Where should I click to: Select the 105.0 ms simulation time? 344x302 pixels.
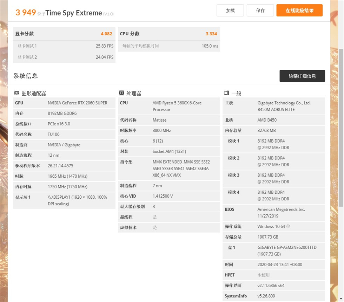click(x=210, y=46)
